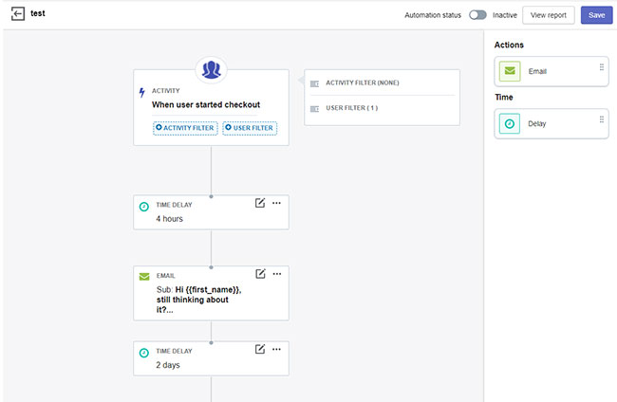
Task: Click the When user started checkout trigger
Action: pos(206,104)
